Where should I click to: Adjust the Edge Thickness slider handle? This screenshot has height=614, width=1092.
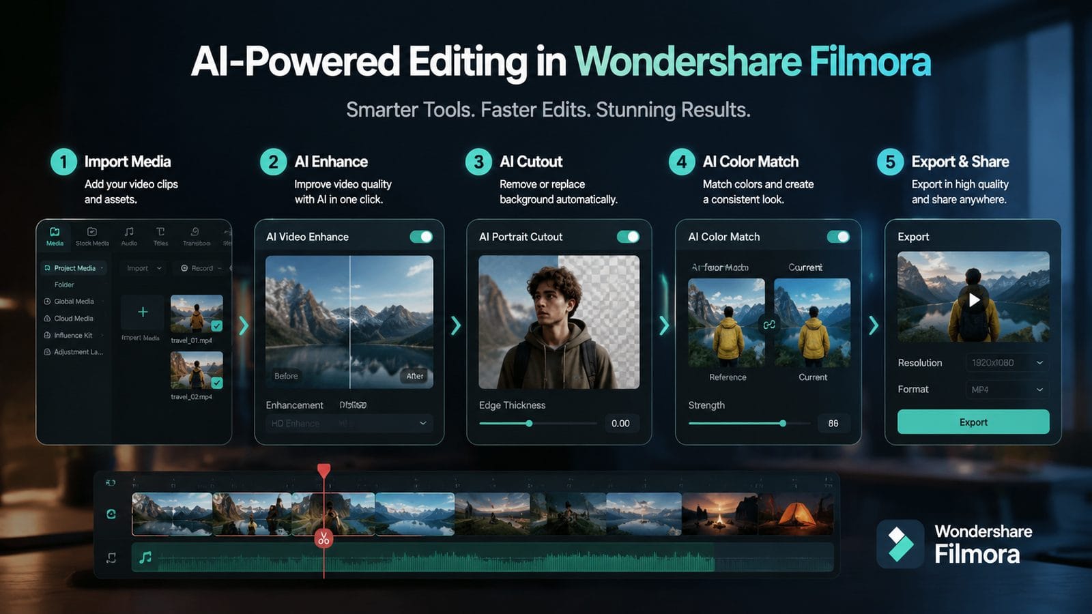pyautogui.click(x=529, y=424)
